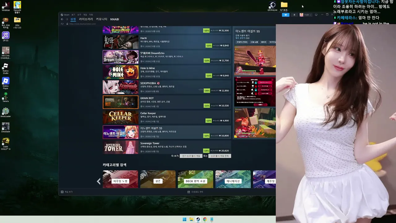Show previous categories with left arrow
The height and width of the screenshot is (223, 396).
point(99,181)
